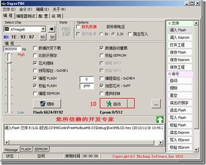Click the programming speed slider thumb
The image size is (206, 165).
pyautogui.click(x=9, y=63)
